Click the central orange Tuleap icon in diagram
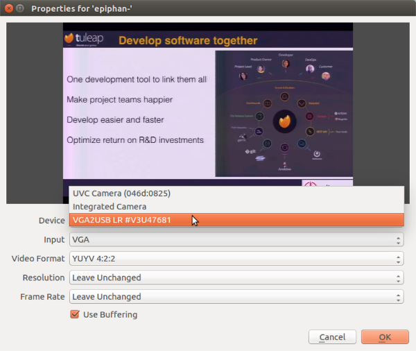 click(x=284, y=121)
